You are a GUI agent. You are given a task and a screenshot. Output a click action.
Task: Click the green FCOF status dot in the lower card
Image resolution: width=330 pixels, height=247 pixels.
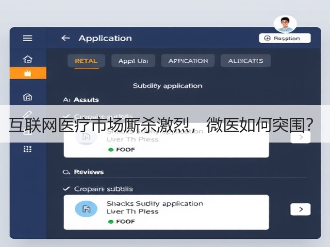tap(111, 222)
